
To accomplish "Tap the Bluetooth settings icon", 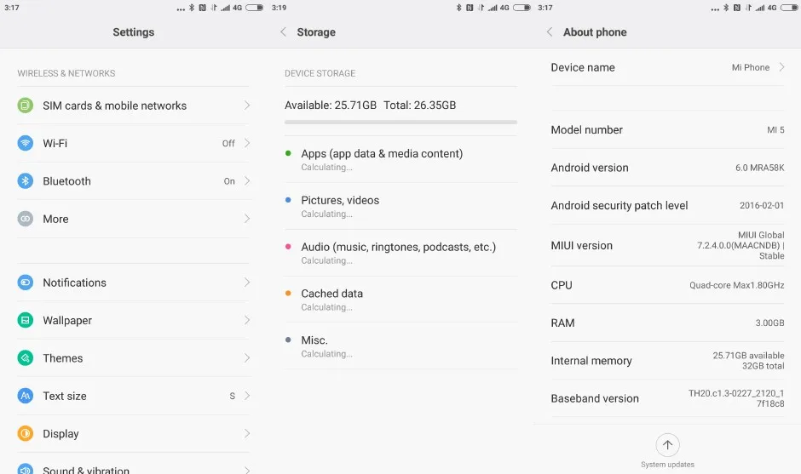I will 26,181.
